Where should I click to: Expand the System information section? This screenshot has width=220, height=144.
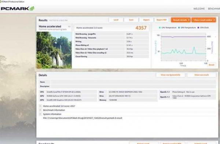point(40,114)
